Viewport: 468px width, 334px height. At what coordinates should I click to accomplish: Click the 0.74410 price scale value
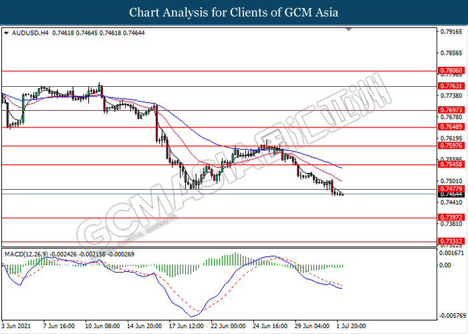(x=451, y=202)
